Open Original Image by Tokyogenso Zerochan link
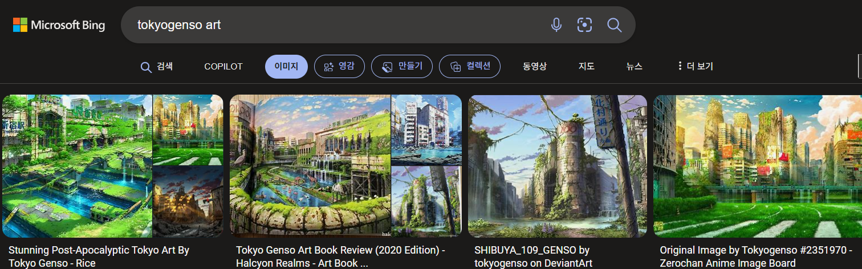862x269 pixels. (x=756, y=256)
